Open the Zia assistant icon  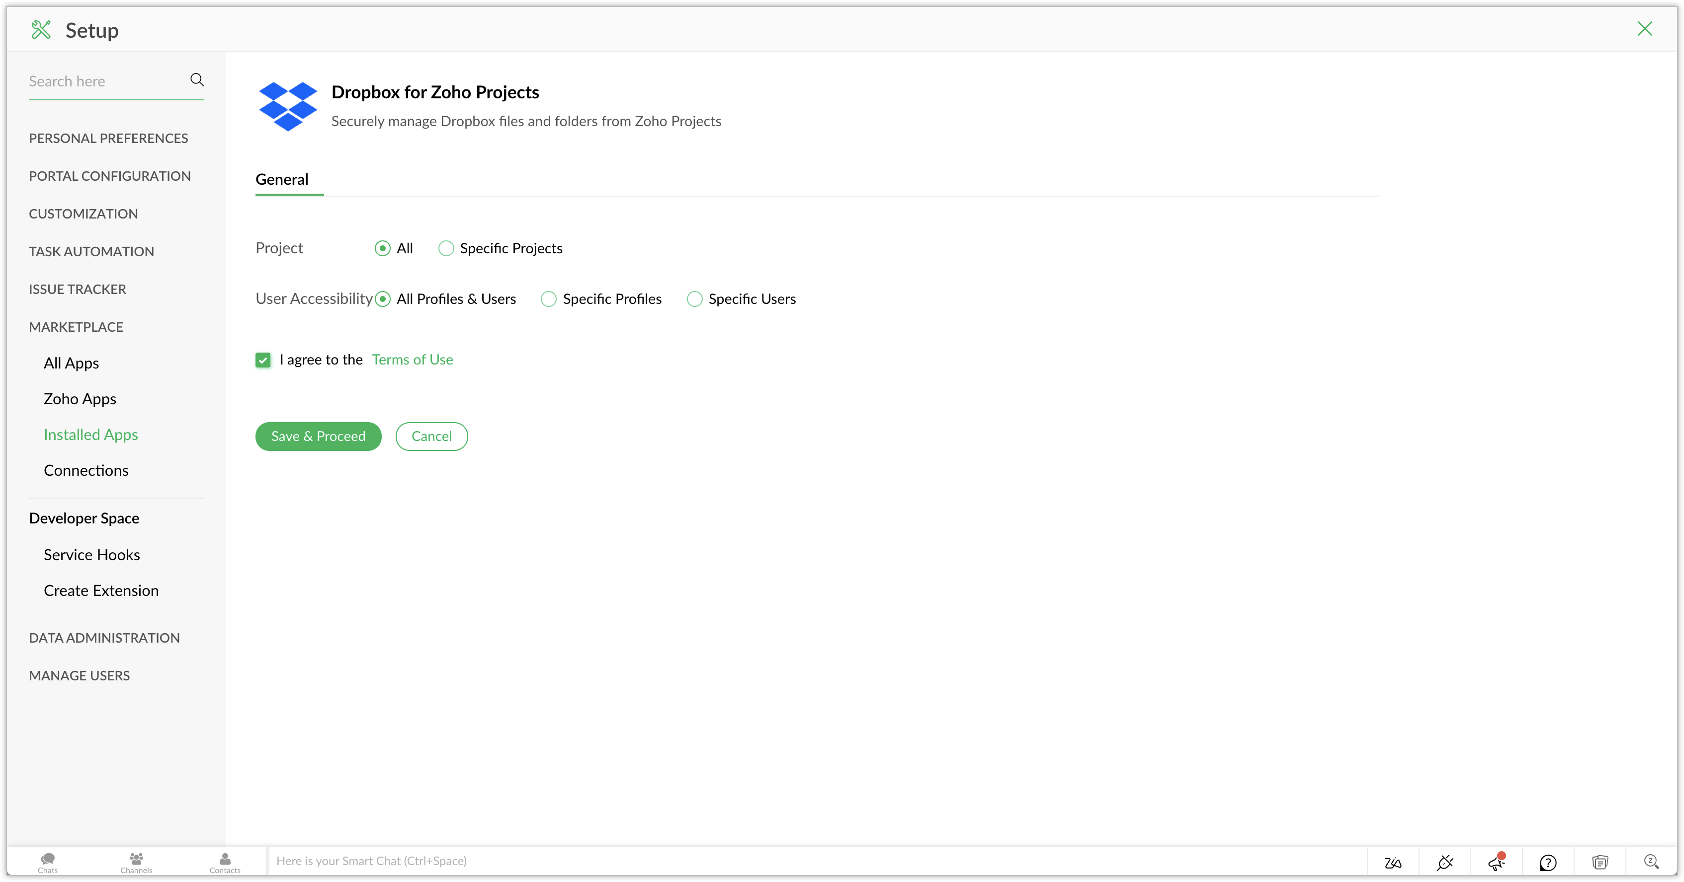(1393, 863)
